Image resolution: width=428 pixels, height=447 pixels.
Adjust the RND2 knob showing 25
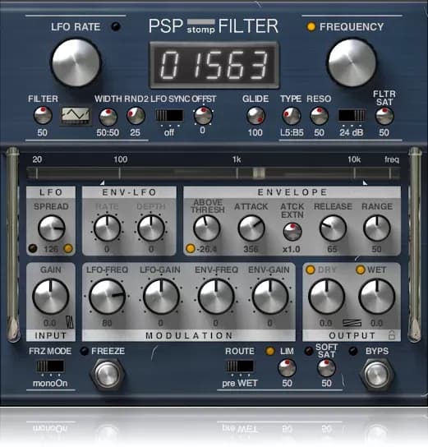click(136, 116)
